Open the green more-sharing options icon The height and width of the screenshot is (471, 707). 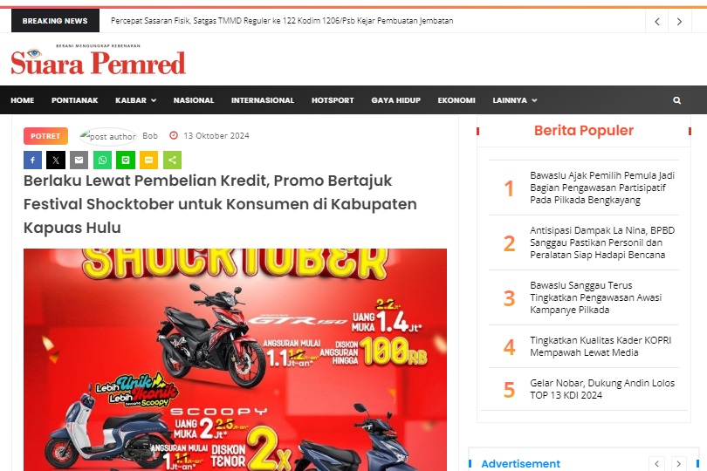coord(172,160)
